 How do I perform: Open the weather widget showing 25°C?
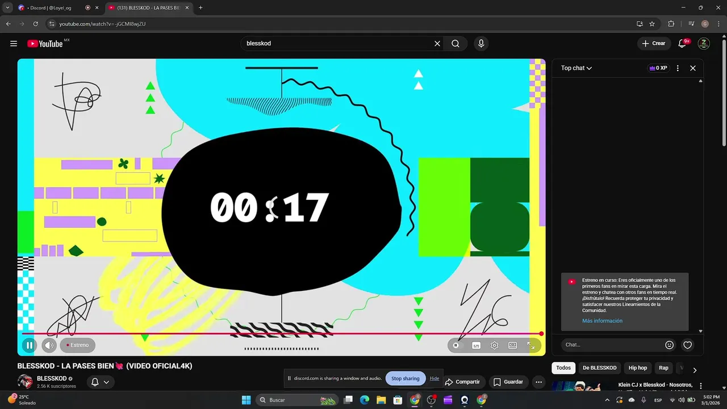click(x=23, y=400)
